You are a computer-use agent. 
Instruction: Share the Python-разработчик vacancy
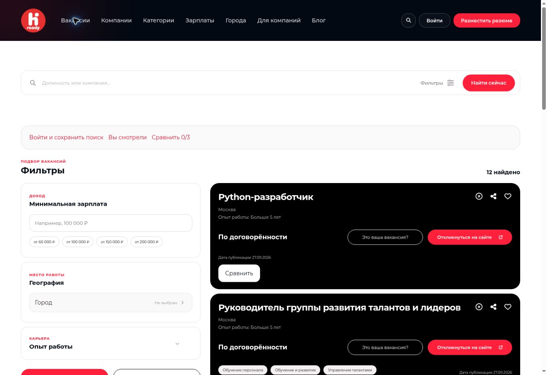coord(493,196)
